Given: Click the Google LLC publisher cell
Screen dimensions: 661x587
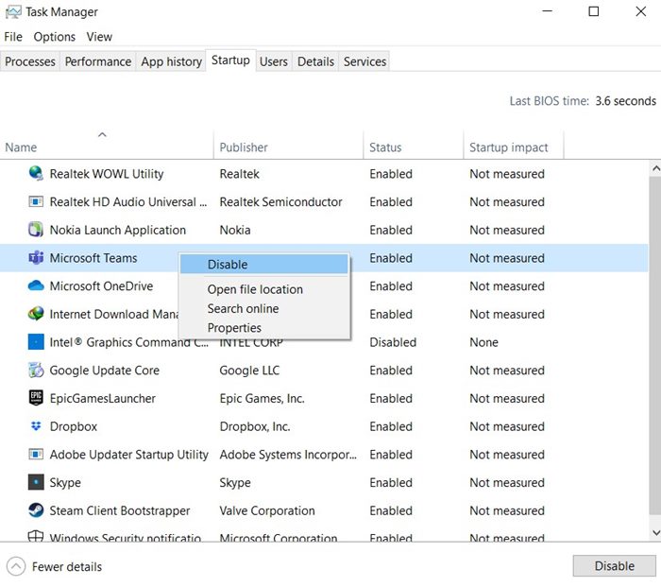Looking at the screenshot, I should [249, 371].
